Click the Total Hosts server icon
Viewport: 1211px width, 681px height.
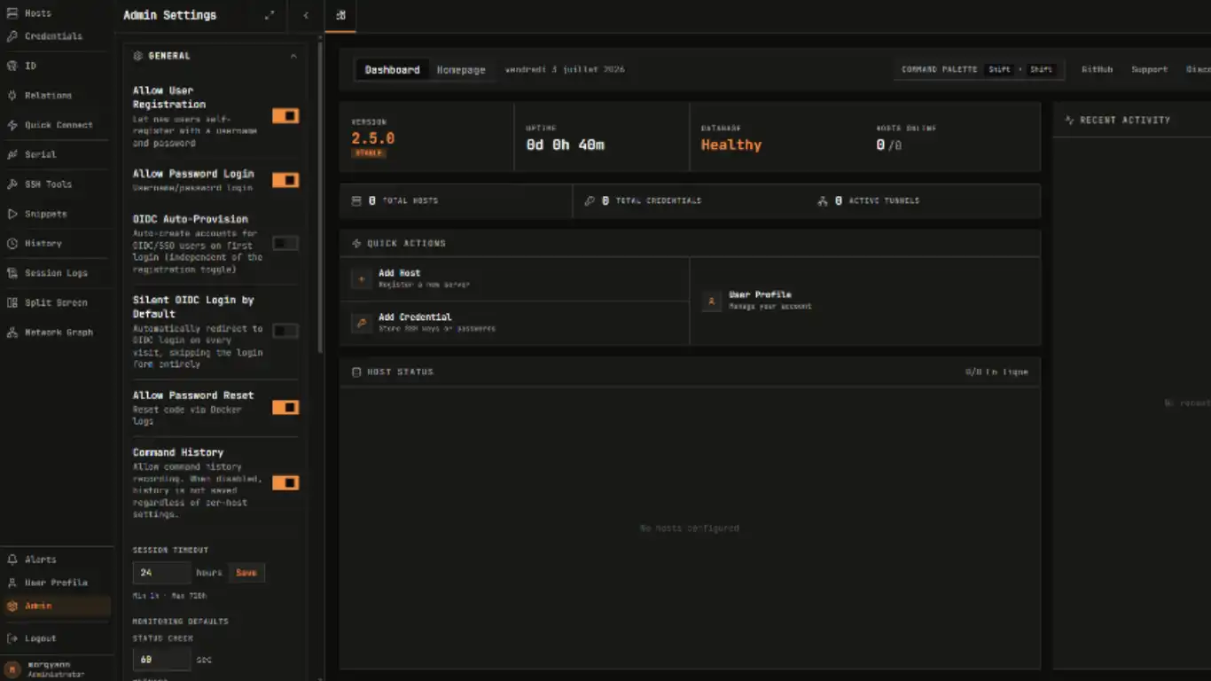(x=356, y=201)
